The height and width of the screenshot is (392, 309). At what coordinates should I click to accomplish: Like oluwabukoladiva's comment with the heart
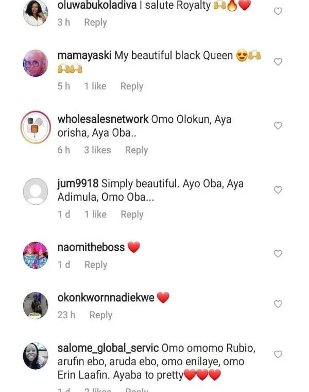click(x=278, y=11)
